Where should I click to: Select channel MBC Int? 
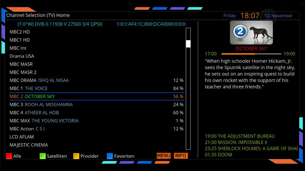pos(97,48)
